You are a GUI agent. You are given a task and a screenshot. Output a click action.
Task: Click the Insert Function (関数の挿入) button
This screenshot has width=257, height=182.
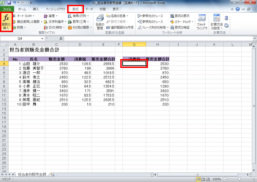pos(6,22)
